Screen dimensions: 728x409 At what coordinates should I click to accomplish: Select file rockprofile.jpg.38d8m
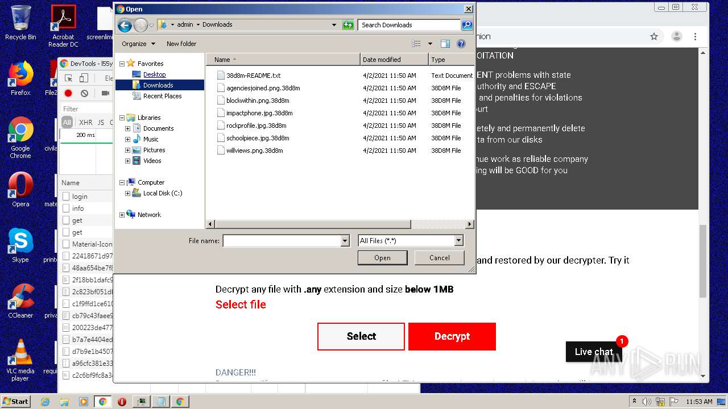(x=256, y=126)
